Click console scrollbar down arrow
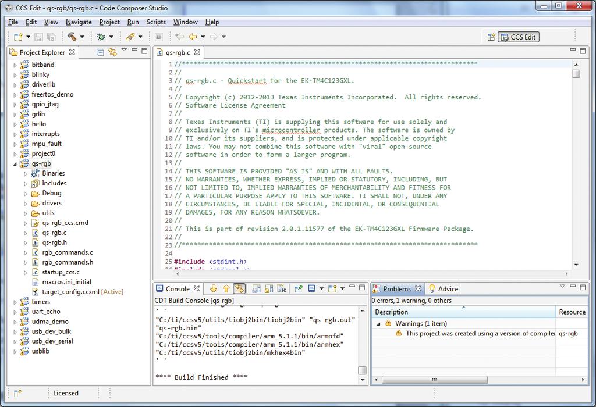 tap(362, 380)
